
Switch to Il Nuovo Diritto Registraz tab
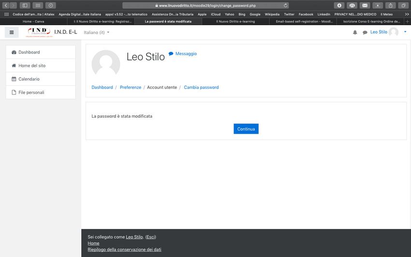(101, 21)
